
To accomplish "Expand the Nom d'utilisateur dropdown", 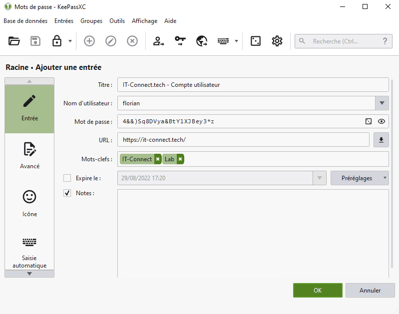I will point(382,103).
